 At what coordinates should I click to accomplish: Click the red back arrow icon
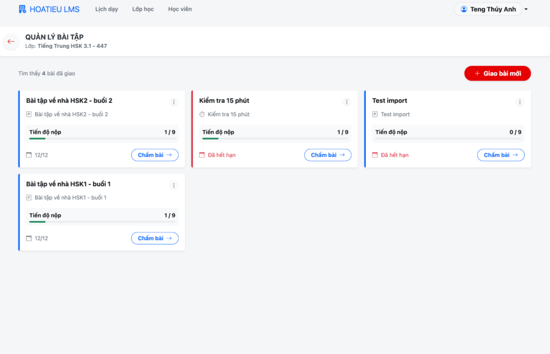click(x=11, y=42)
